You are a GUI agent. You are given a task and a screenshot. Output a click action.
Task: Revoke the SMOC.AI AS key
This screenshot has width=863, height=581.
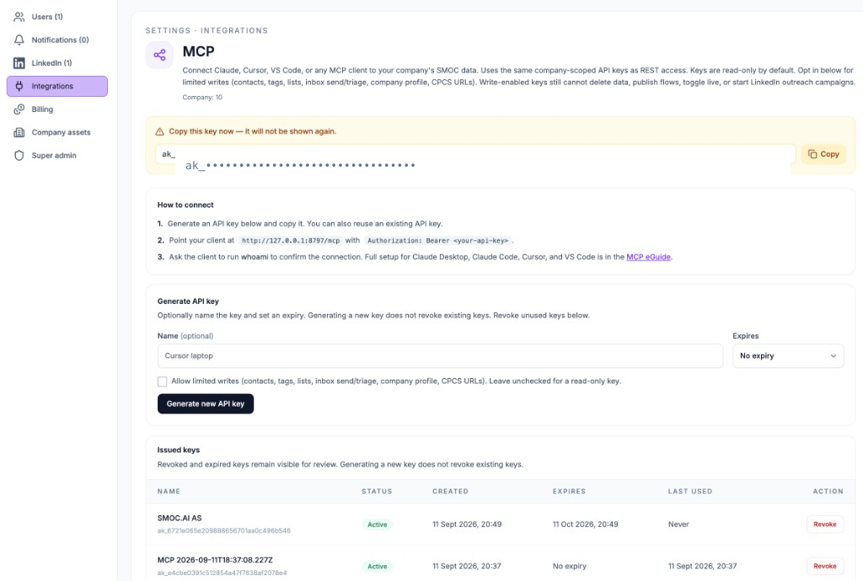point(825,525)
